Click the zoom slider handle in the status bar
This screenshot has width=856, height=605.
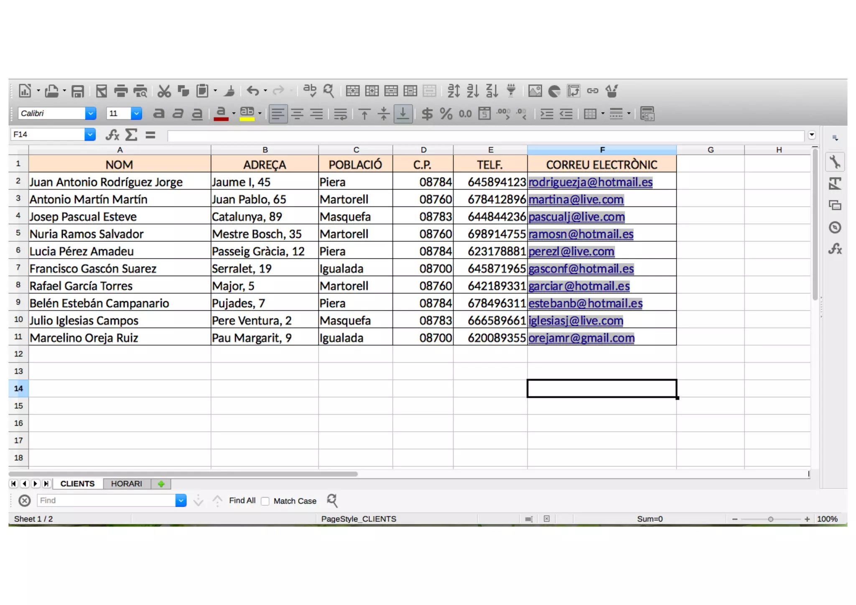click(770, 519)
